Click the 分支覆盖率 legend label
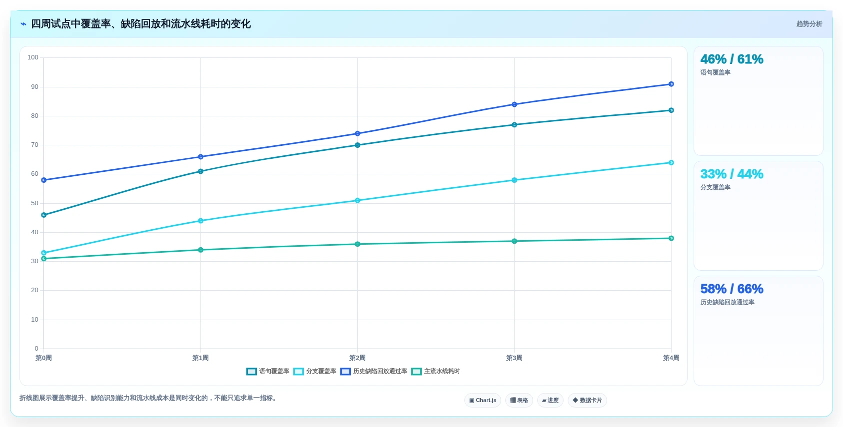 point(321,372)
